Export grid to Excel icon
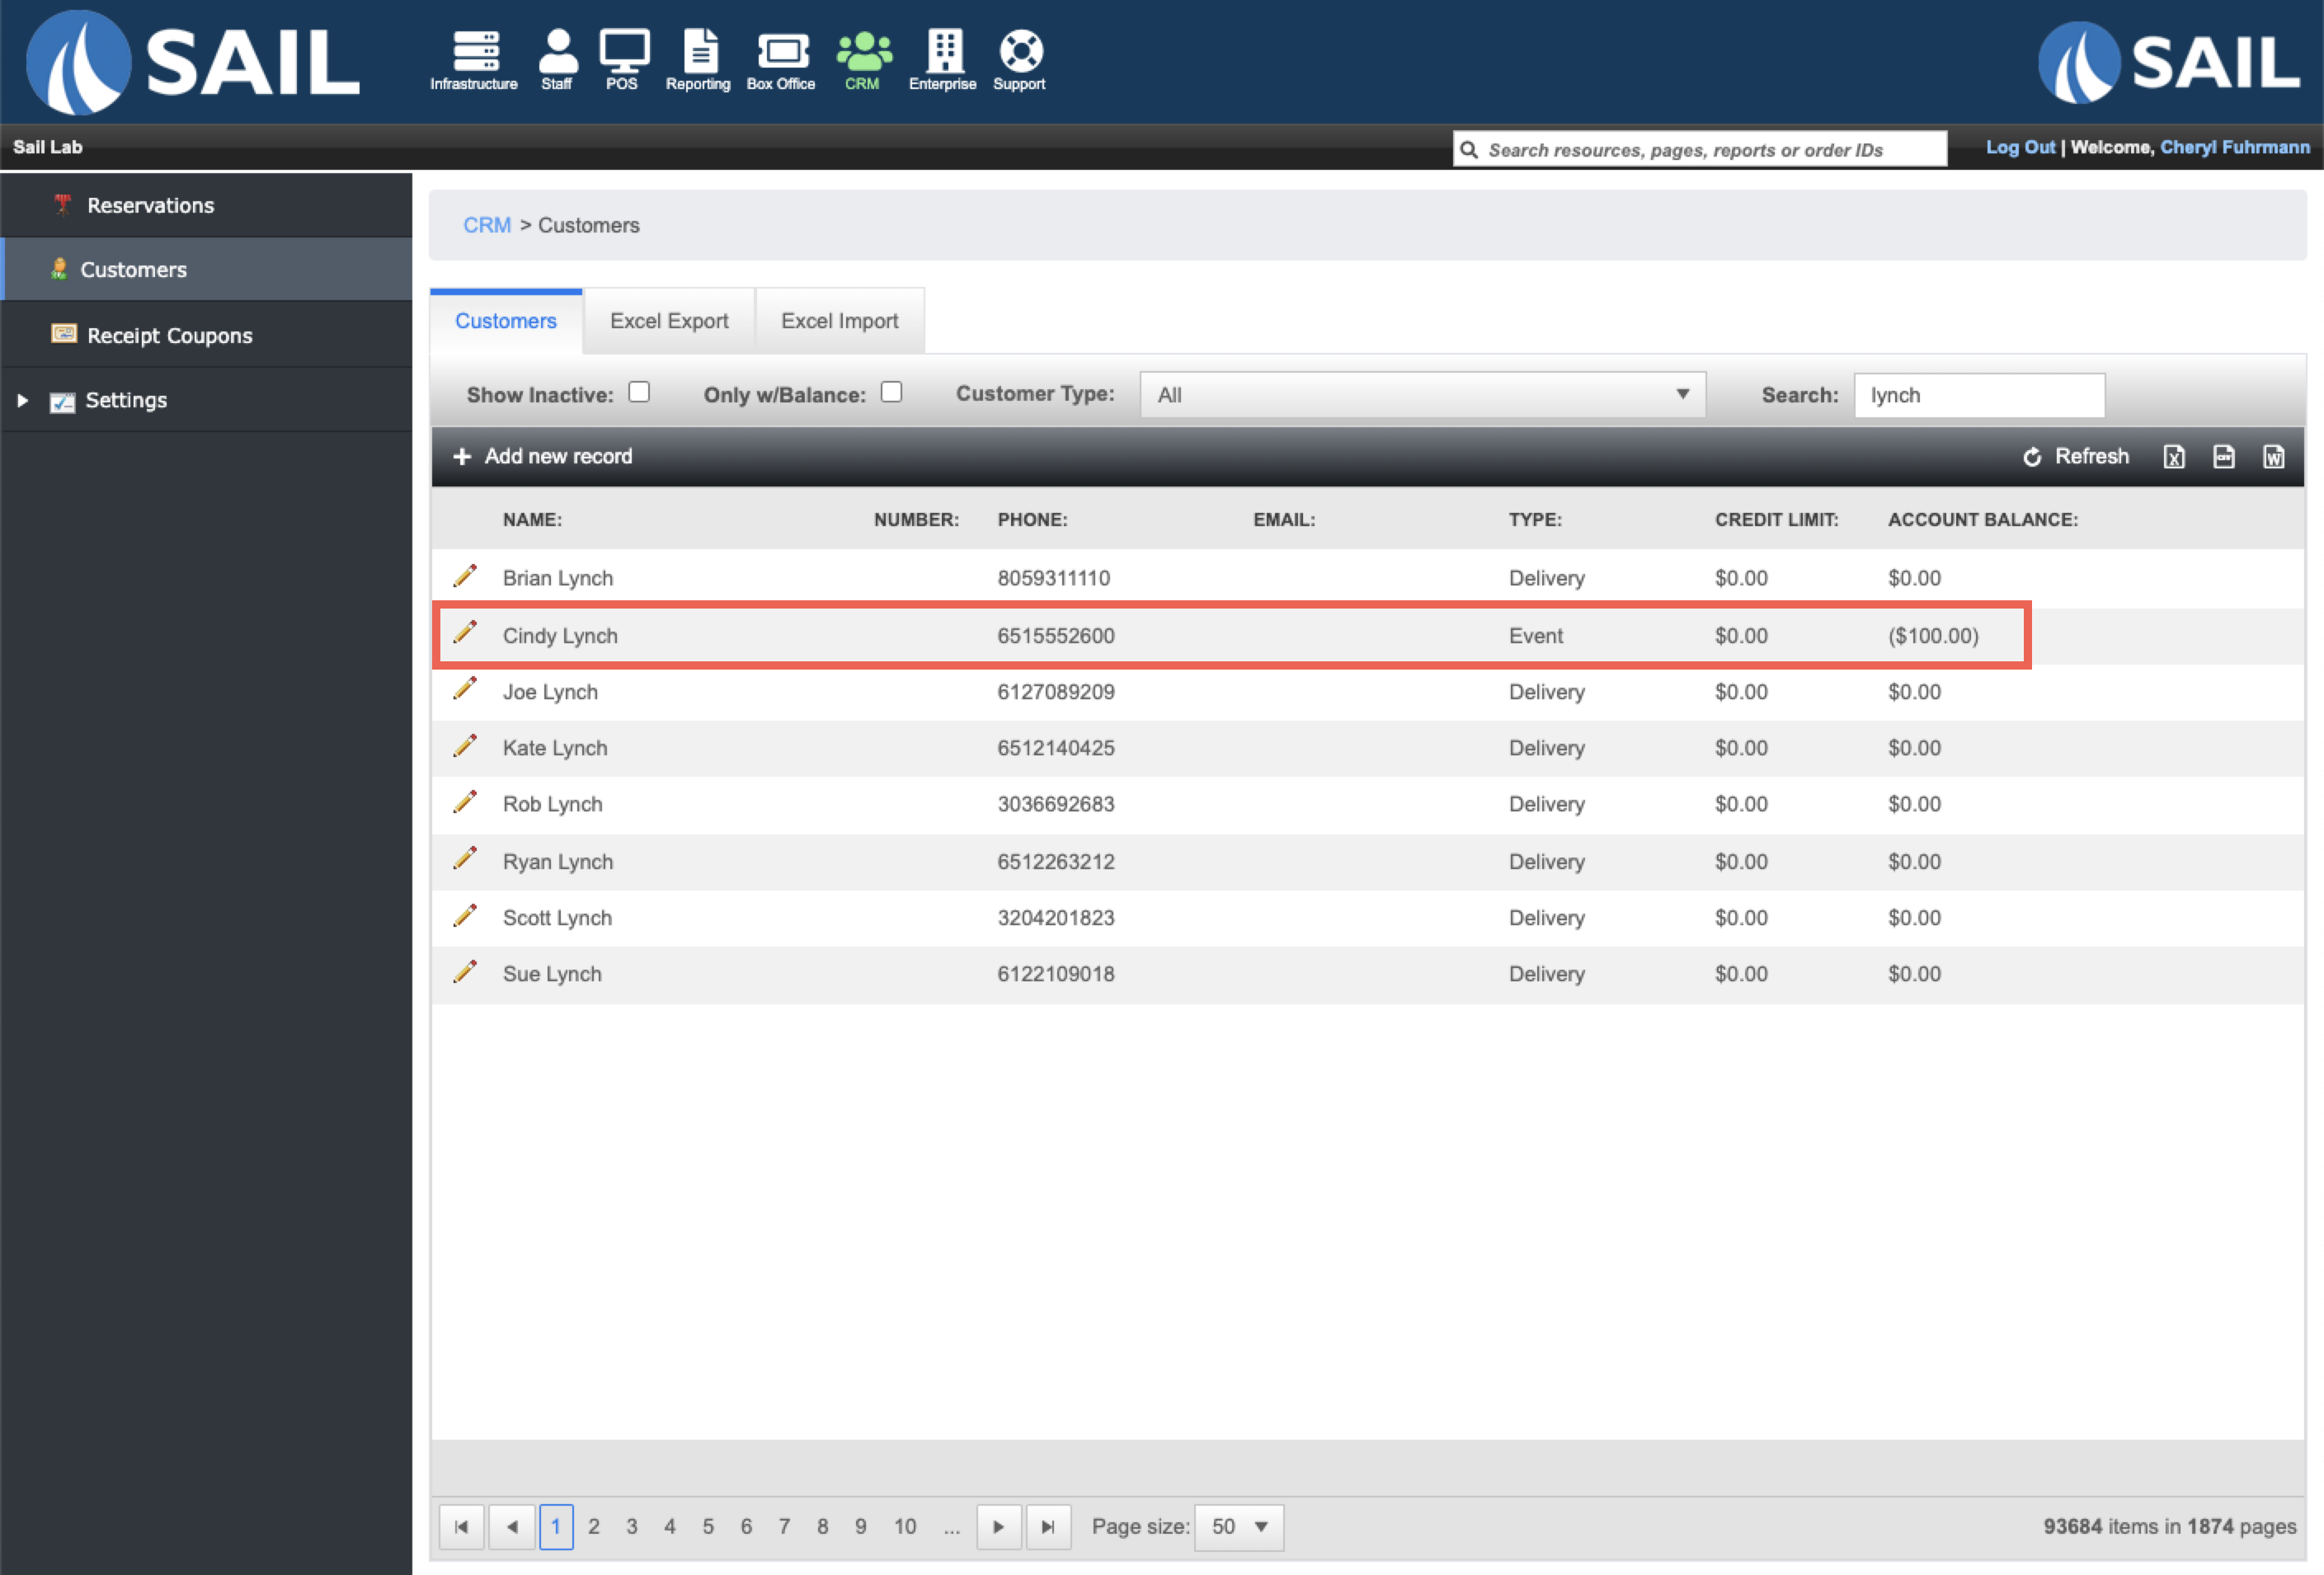Screen dimensions: 2324x1575 (2174, 457)
